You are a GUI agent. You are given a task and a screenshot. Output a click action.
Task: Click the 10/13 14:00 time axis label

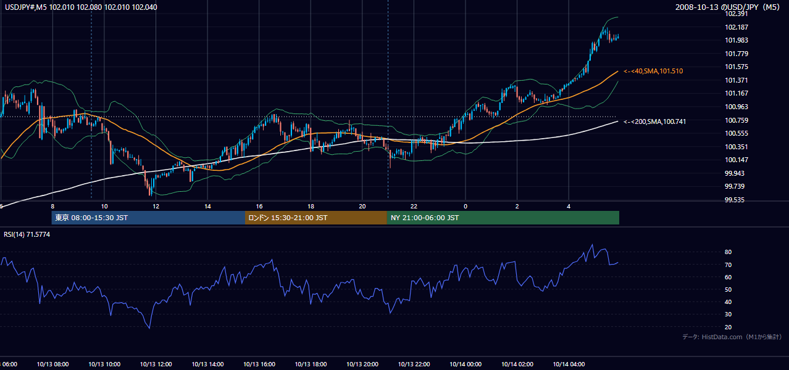coord(207,364)
